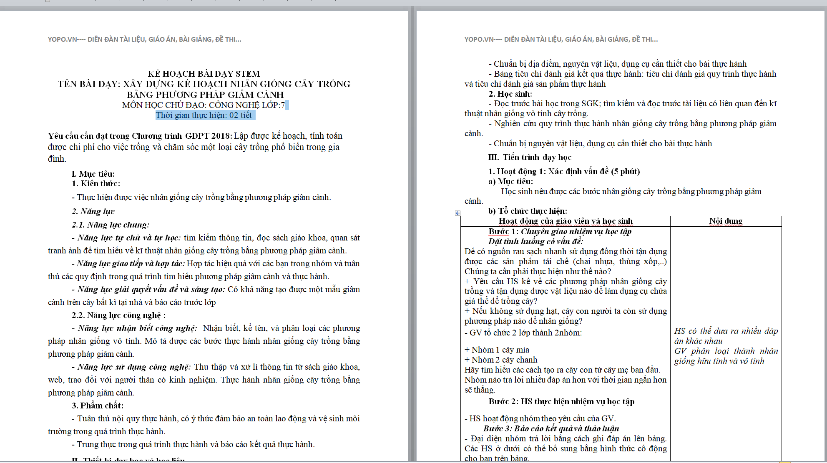Click '- Chuẩn bị nguyên vật liệu, dụng cụ cần thiết'
The image size is (827, 463).
(600, 143)
